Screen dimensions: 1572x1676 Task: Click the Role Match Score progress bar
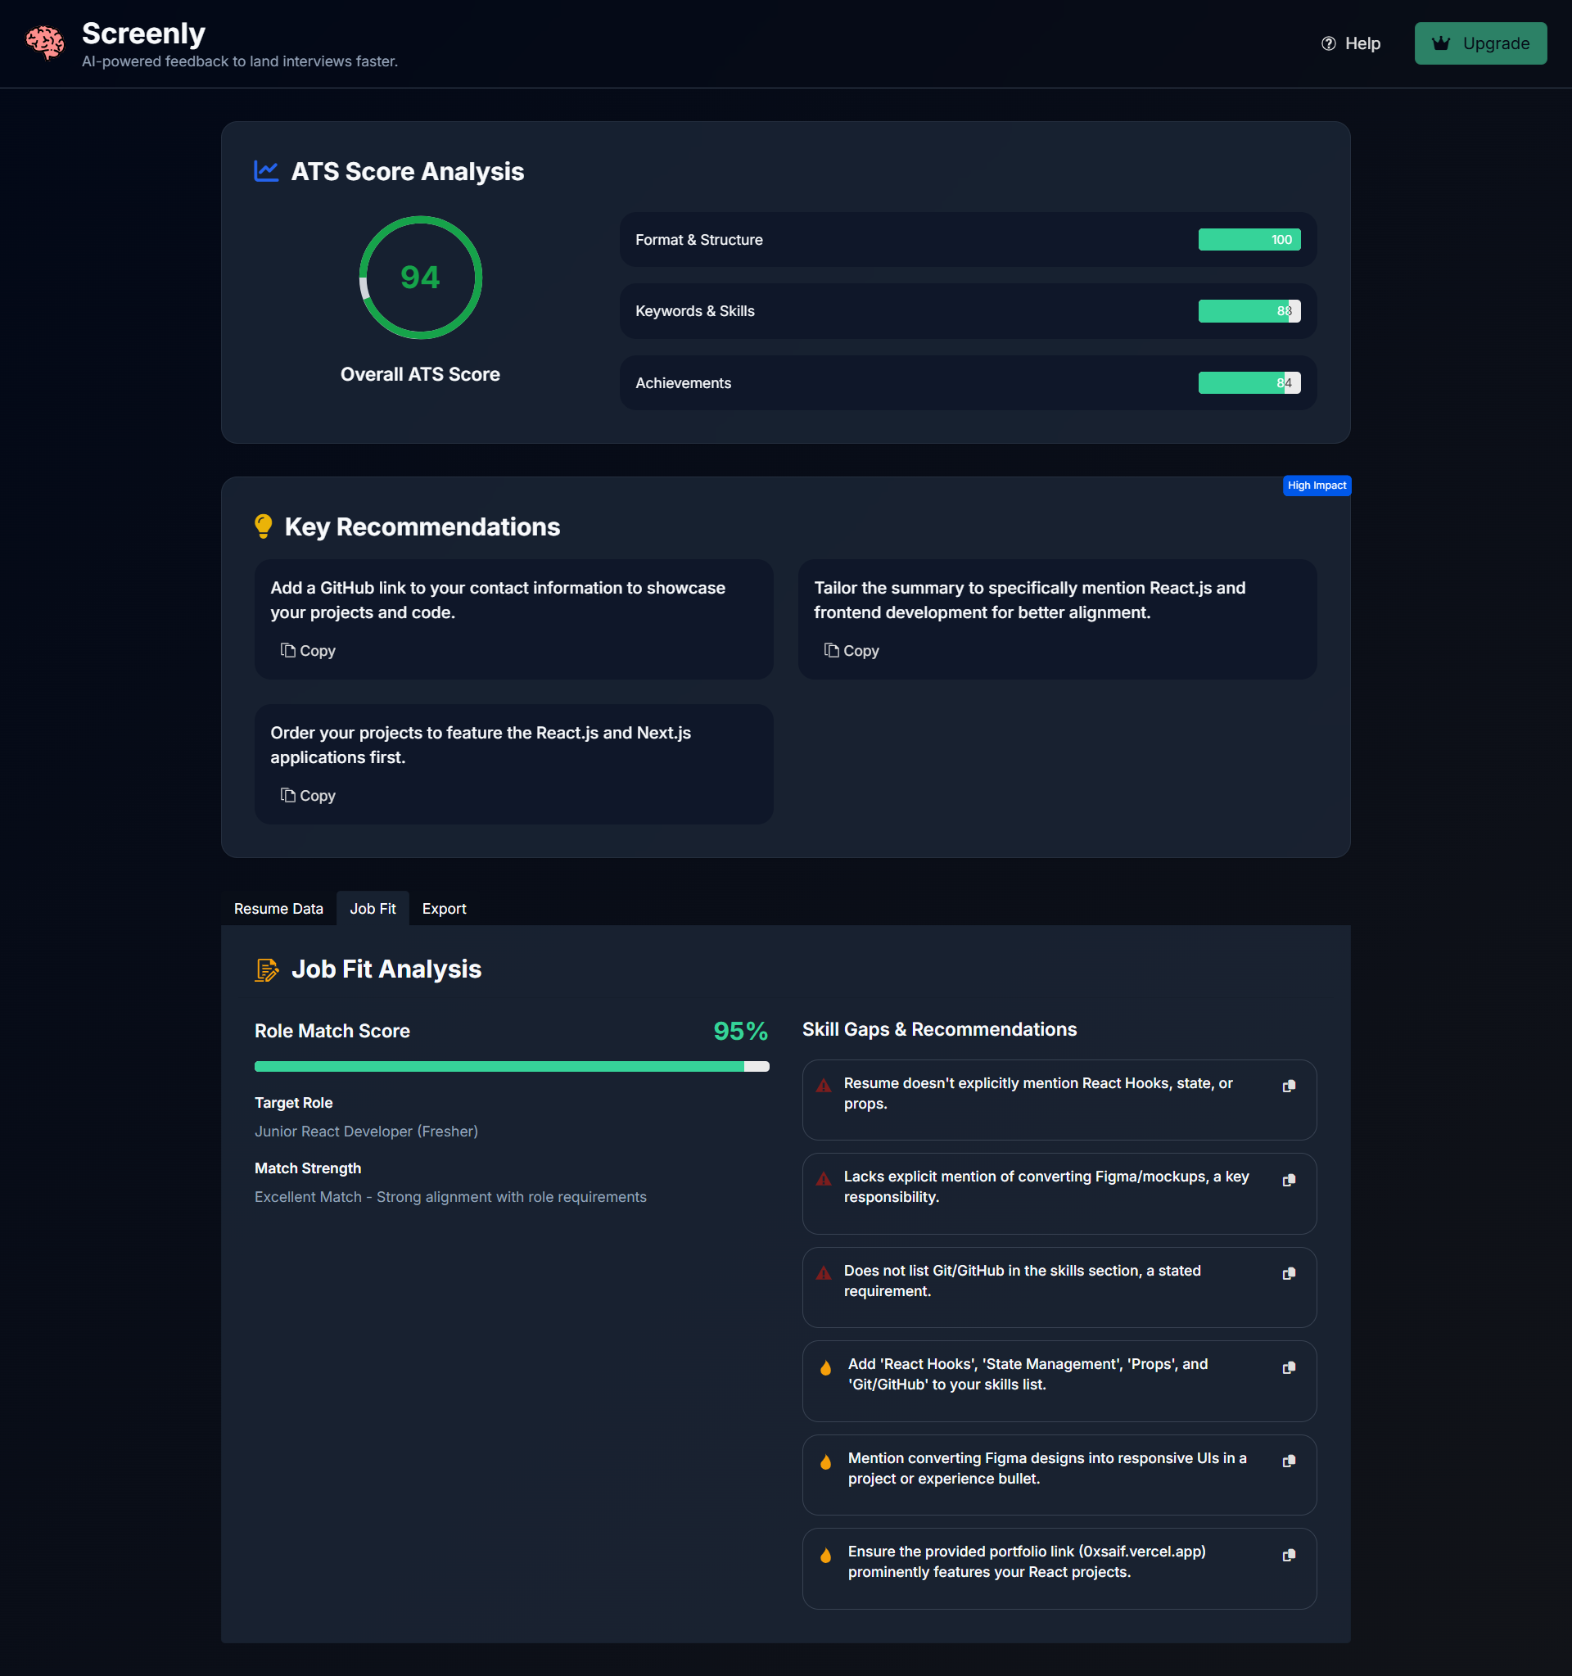point(511,1067)
